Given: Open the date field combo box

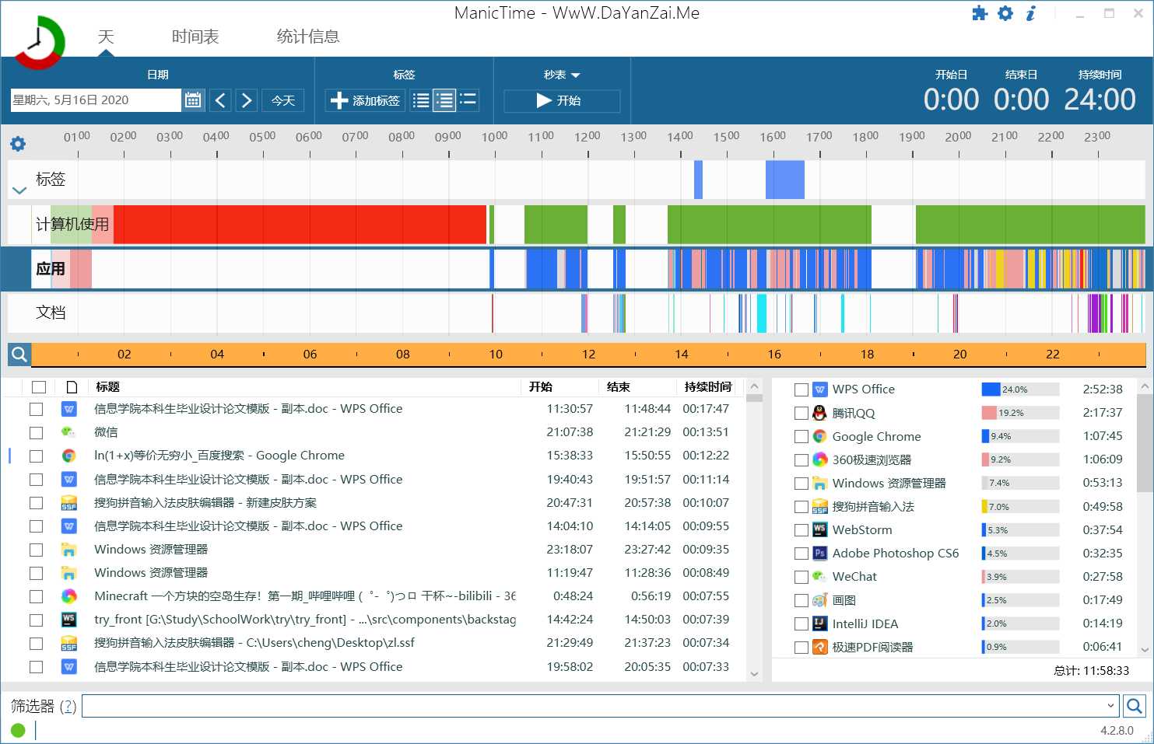Looking at the screenshot, I should tap(96, 100).
